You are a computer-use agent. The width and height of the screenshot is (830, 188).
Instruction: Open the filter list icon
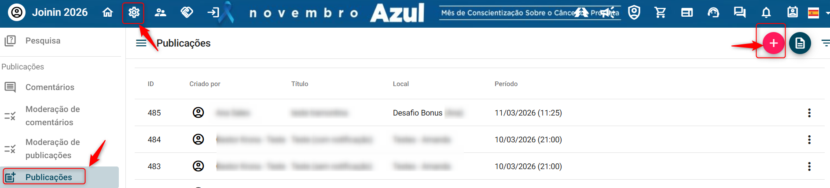point(825,43)
